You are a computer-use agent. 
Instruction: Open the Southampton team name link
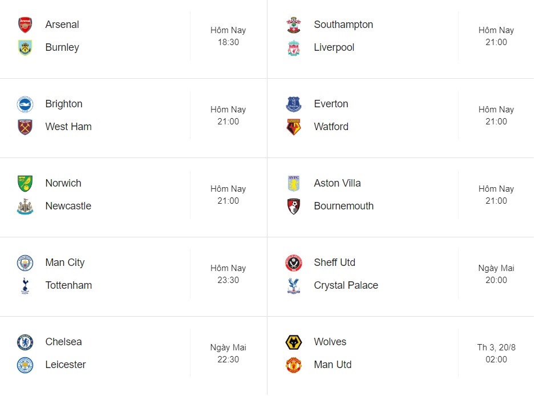click(343, 25)
